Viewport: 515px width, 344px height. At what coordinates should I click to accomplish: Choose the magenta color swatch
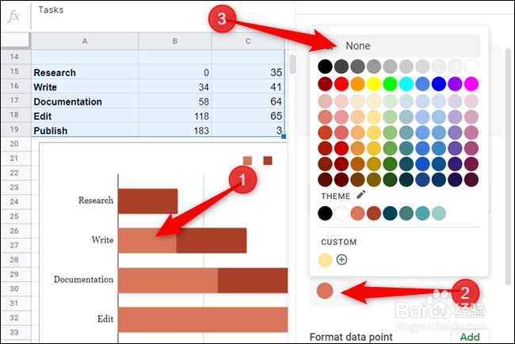(471, 84)
